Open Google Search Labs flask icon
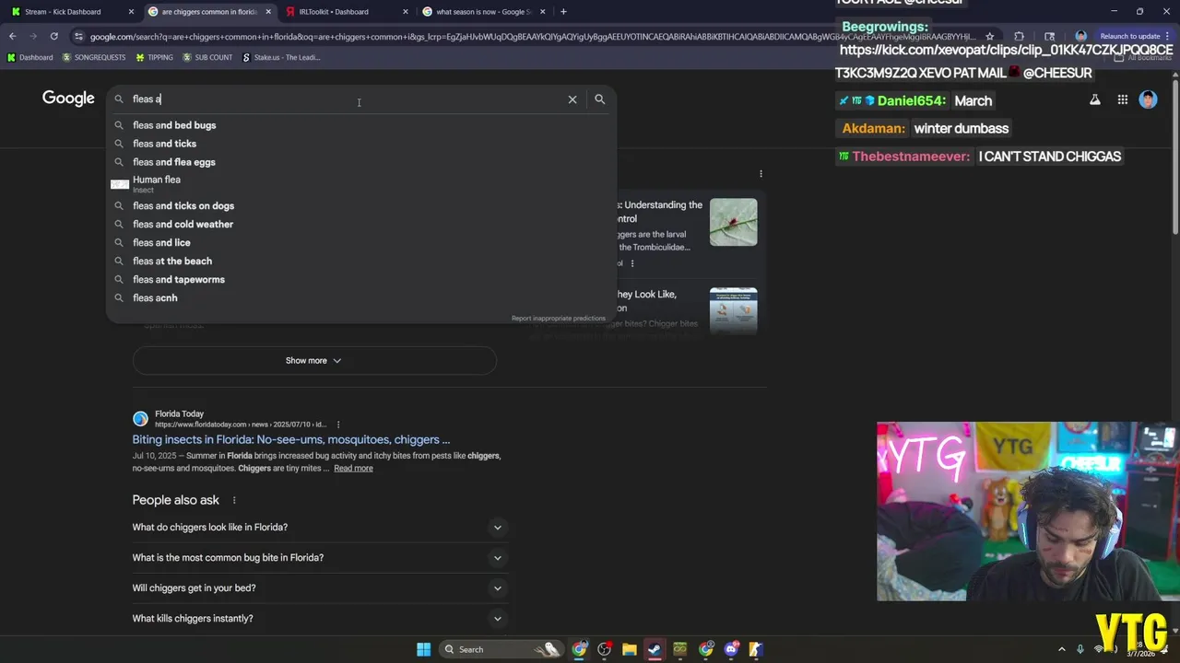 coord(1095,99)
